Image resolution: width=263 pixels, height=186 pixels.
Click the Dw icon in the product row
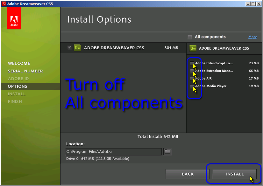(77, 48)
